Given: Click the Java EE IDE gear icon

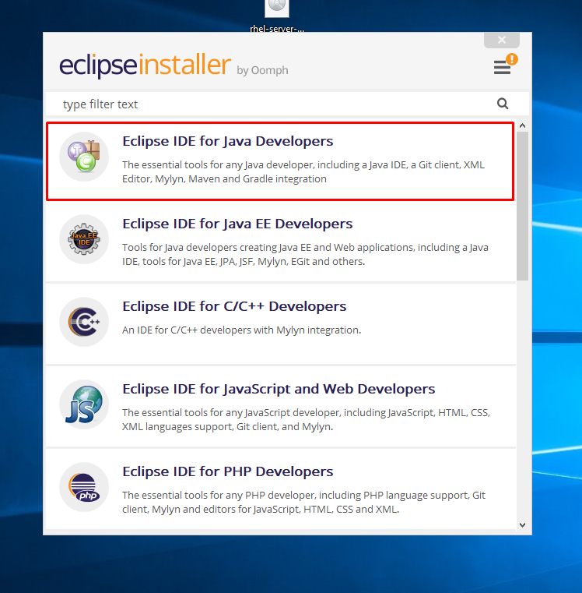Looking at the screenshot, I should (x=84, y=239).
